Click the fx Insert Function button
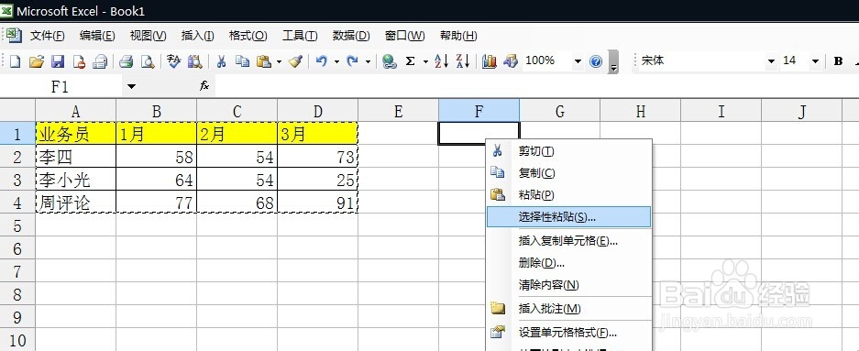The height and width of the screenshot is (351, 859). tap(204, 86)
